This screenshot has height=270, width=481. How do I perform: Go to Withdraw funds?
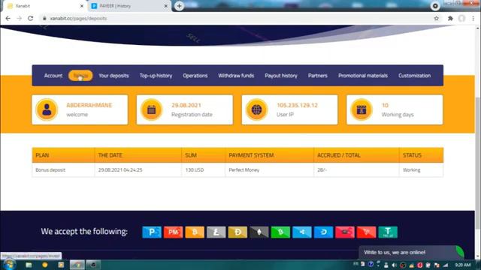(236, 76)
